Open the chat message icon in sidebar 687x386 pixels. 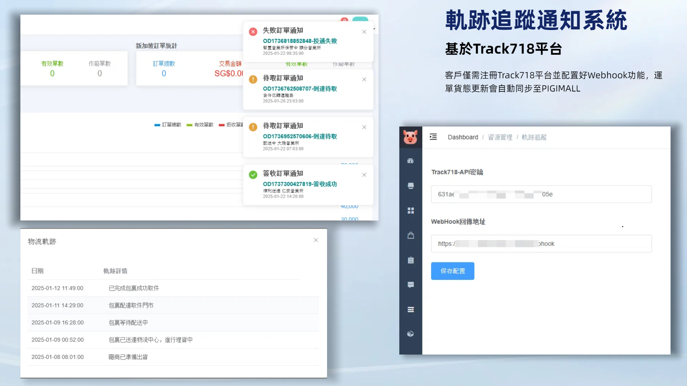(x=410, y=285)
